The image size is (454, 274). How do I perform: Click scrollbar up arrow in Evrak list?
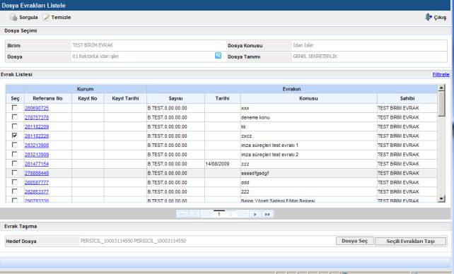[441, 88]
